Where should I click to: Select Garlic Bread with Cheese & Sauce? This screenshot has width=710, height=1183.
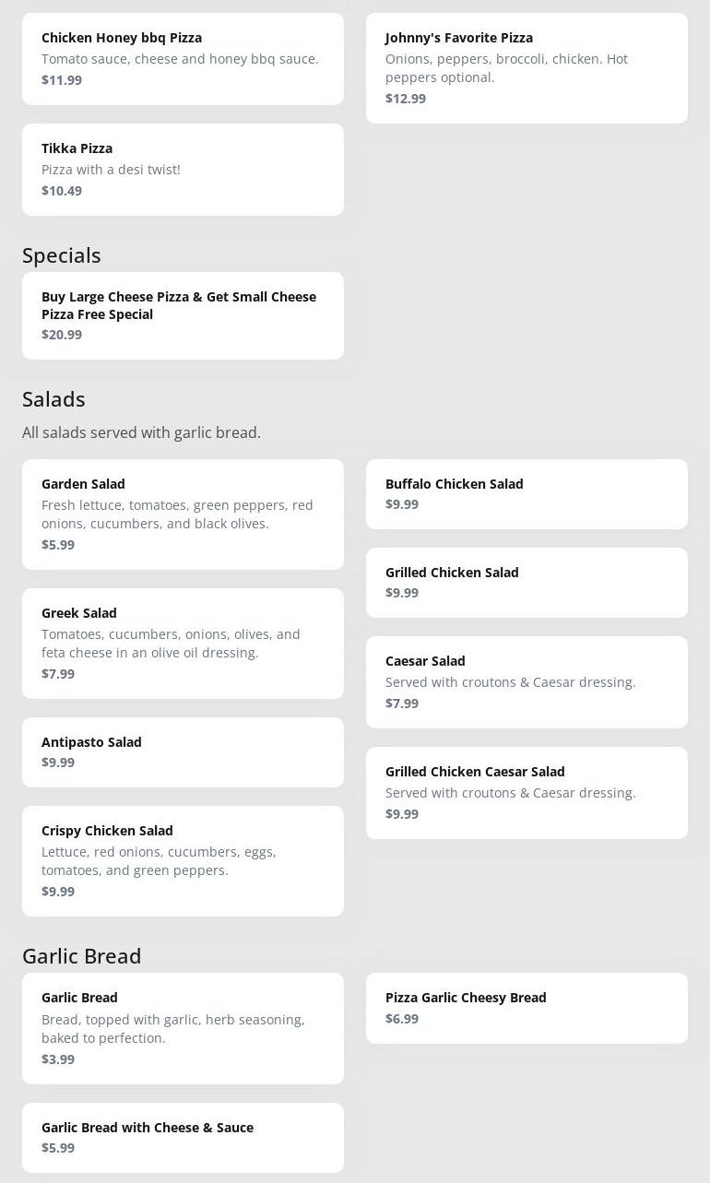(183, 1138)
